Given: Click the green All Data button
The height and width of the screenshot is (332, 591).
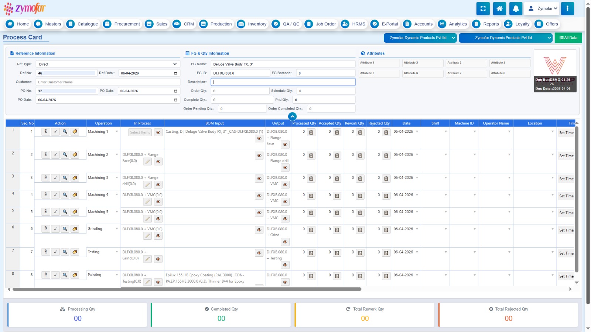Looking at the screenshot, I should coord(568,38).
